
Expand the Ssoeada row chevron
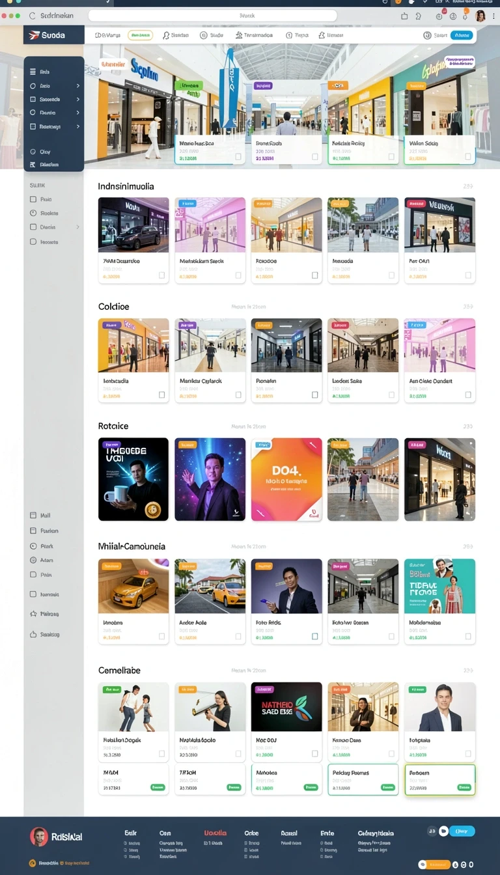(x=78, y=100)
